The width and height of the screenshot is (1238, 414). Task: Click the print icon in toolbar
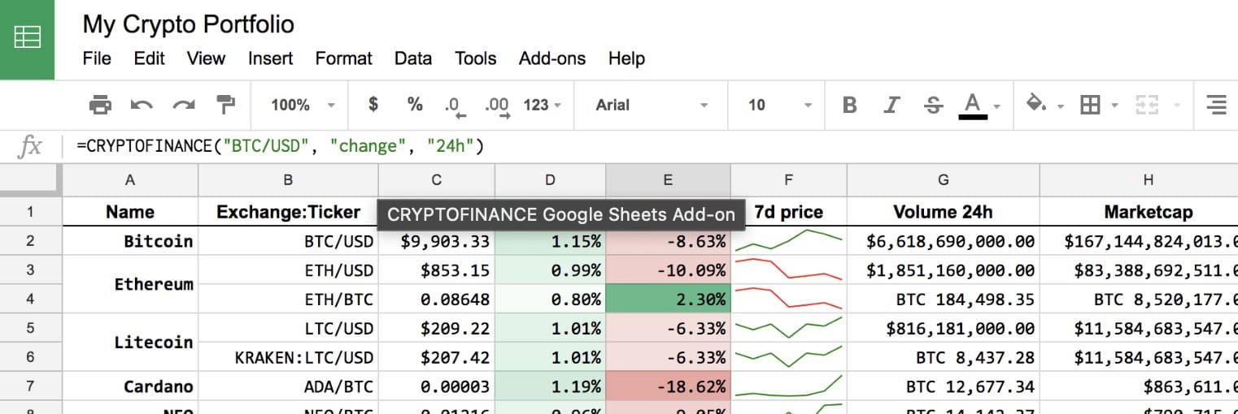(x=100, y=105)
